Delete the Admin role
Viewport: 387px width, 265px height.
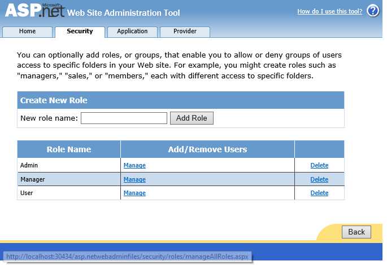tap(319, 165)
